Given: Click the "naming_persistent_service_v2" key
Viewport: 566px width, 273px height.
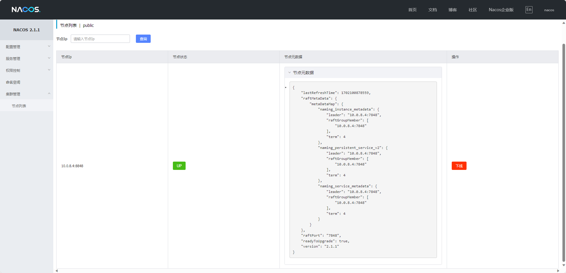Looking at the screenshot, I should [350, 148].
